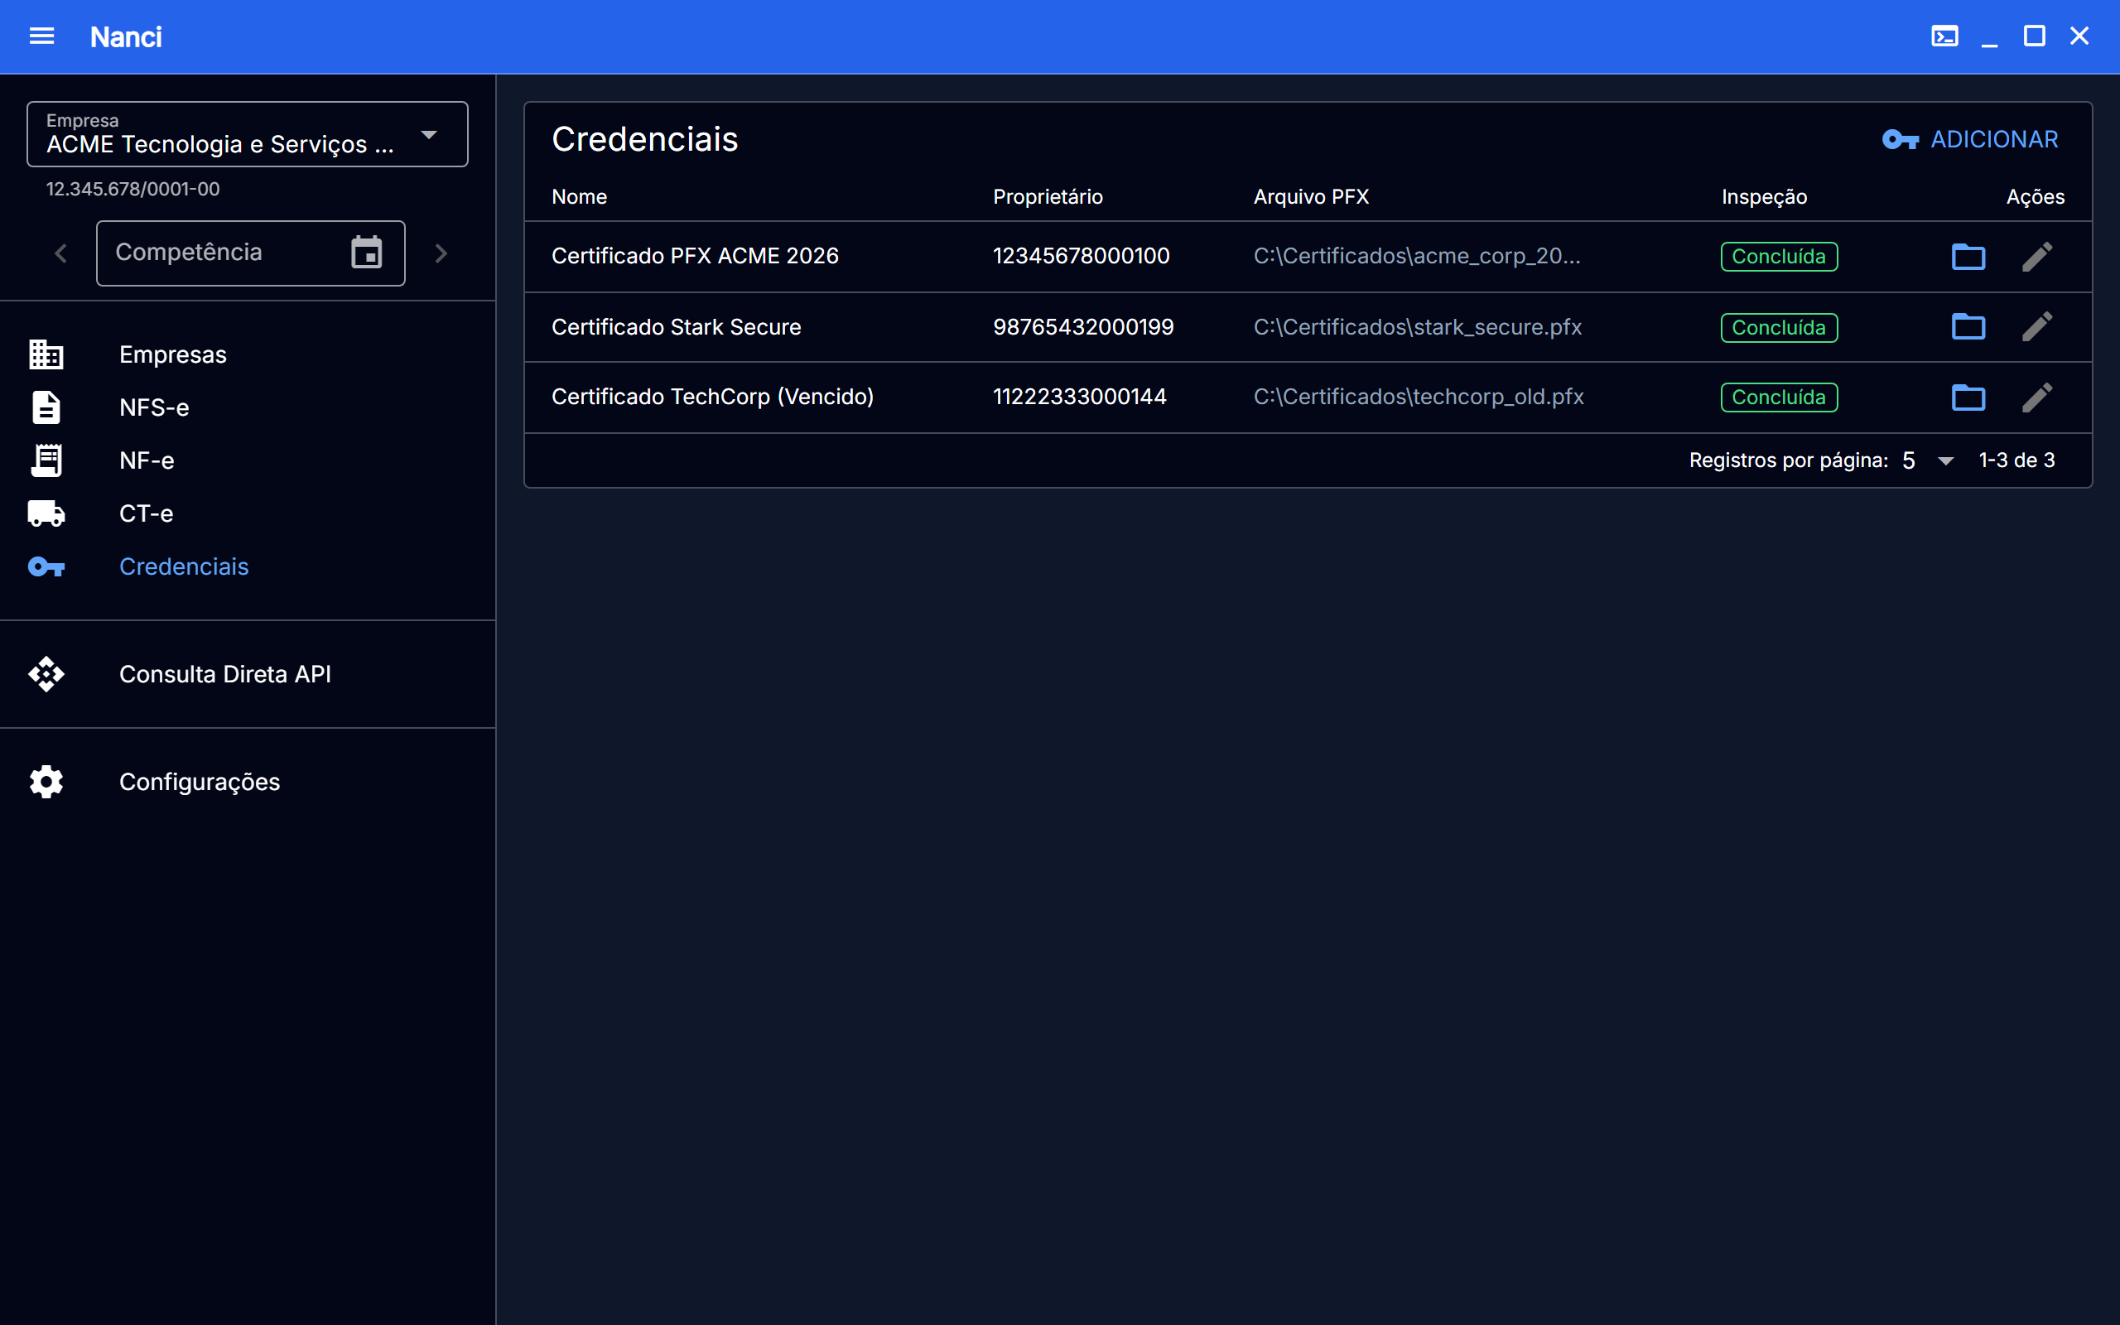Viewport: 2120px width, 1325px height.
Task: Open the Configurações page
Action: click(x=248, y=782)
